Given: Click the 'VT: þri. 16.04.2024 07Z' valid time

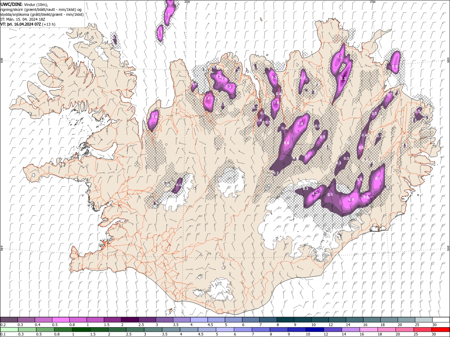Looking at the screenshot, I should [x=21, y=24].
